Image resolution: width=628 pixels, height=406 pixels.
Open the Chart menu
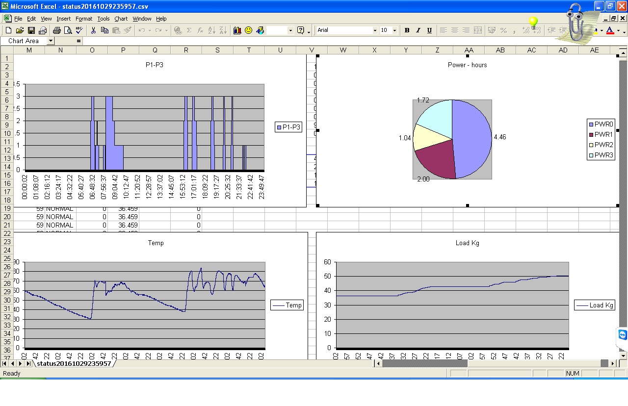pos(121,19)
